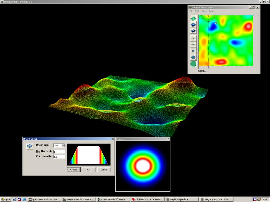Edit the Depth effect input field
Viewport: 270px width, 202px height.
[59, 152]
